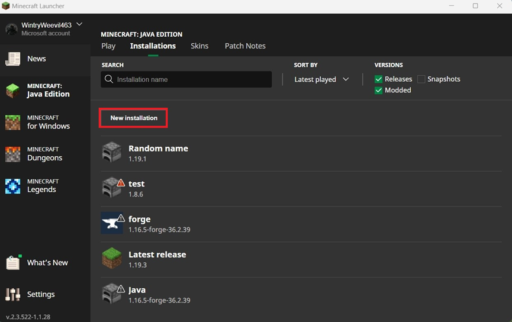
Task: Click the Installation name search field
Action: click(186, 79)
